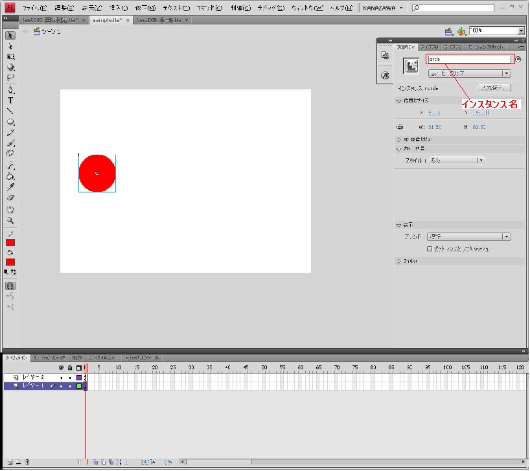The height and width of the screenshot is (471, 530).
Task: Open the KANAZAWA workspace dropdown
Action: click(x=383, y=8)
